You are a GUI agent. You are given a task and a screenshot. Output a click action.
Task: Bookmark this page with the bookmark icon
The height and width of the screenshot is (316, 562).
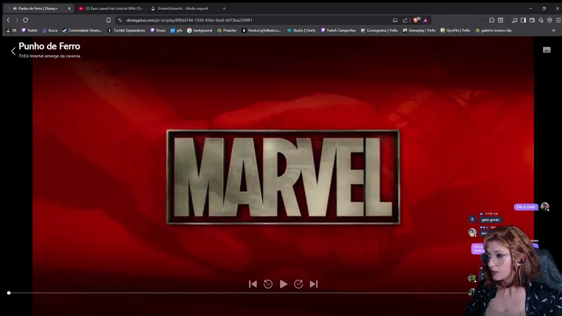pos(108,20)
